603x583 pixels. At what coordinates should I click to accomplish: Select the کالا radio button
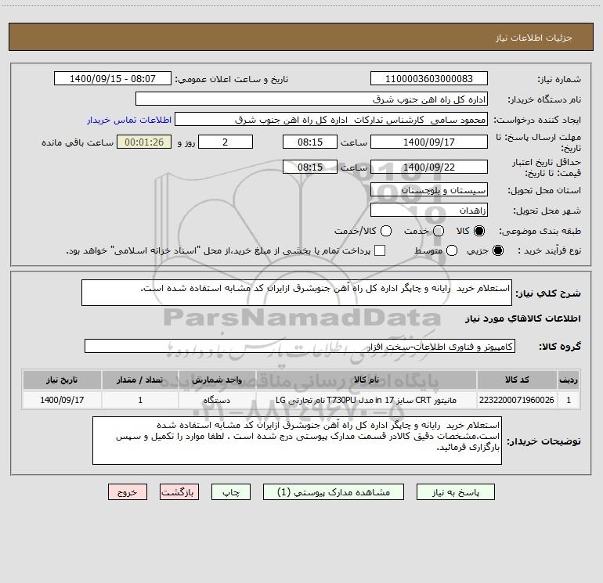click(479, 231)
